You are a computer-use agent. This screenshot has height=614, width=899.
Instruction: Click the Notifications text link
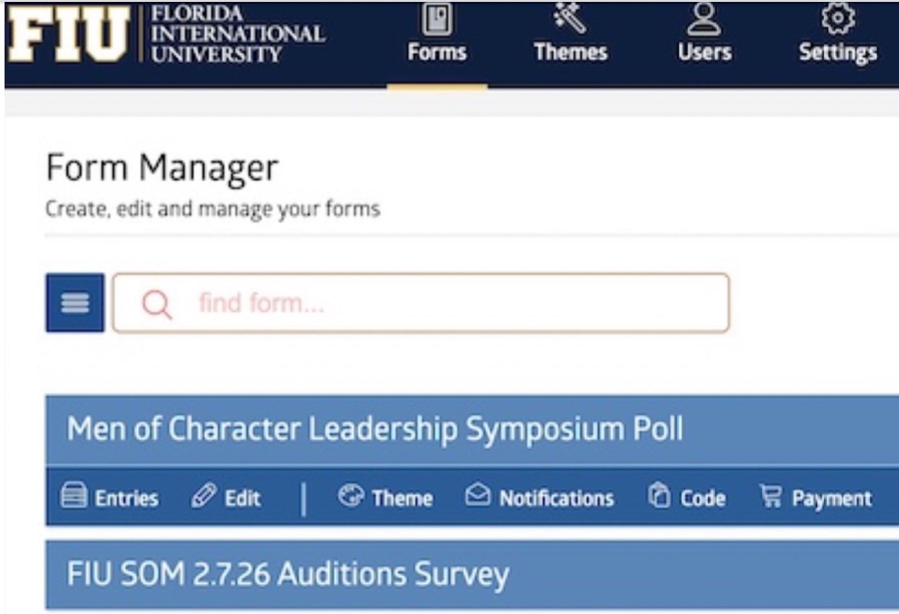[556, 498]
